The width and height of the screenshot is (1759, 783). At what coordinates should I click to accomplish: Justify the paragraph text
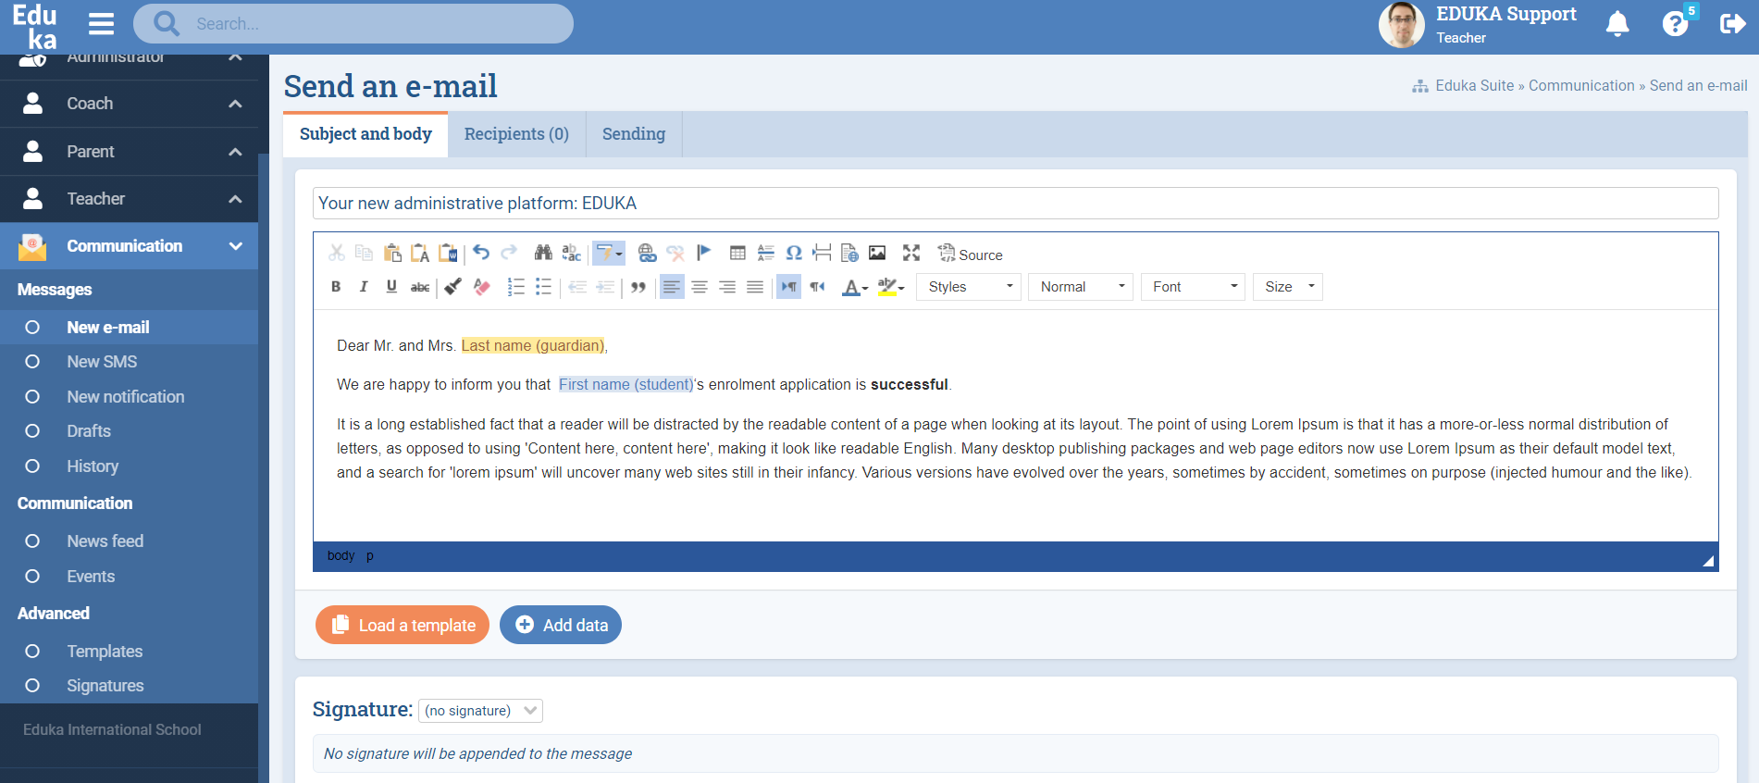click(755, 287)
